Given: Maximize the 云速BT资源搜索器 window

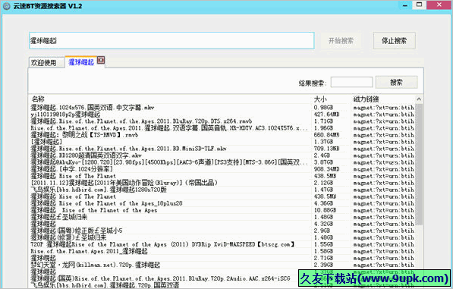Looking at the screenshot, I should (x=419, y=5).
